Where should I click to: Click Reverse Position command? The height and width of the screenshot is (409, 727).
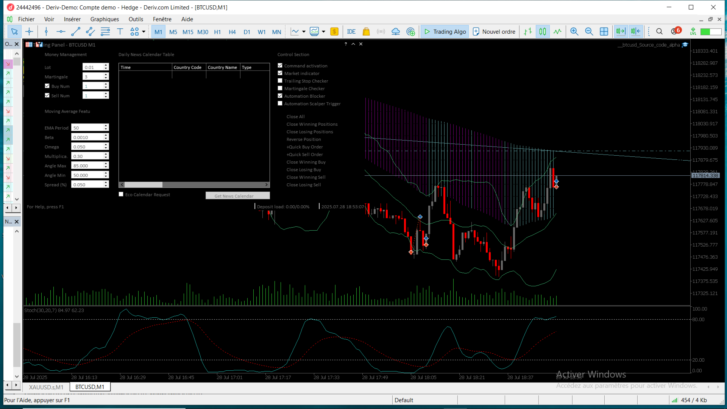click(304, 139)
